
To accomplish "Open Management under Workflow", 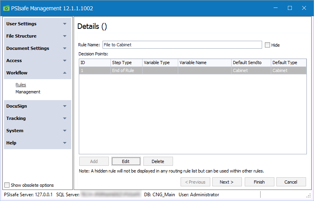I will point(28,92).
